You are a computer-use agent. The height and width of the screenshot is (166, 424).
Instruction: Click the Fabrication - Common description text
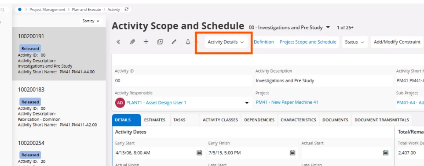pos(39,119)
